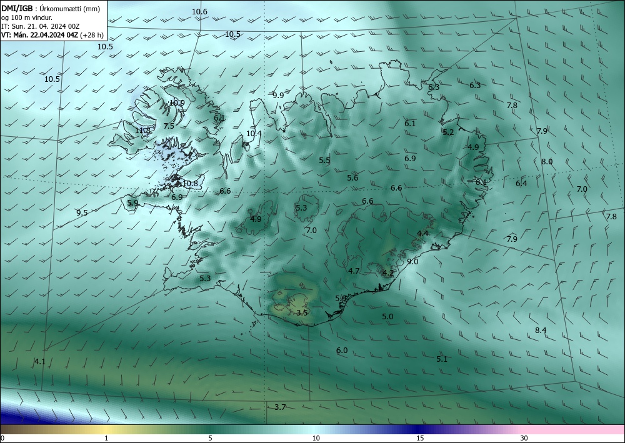625x443 pixels.
Task: Click the DMI/IGB title label
Action: [17, 9]
